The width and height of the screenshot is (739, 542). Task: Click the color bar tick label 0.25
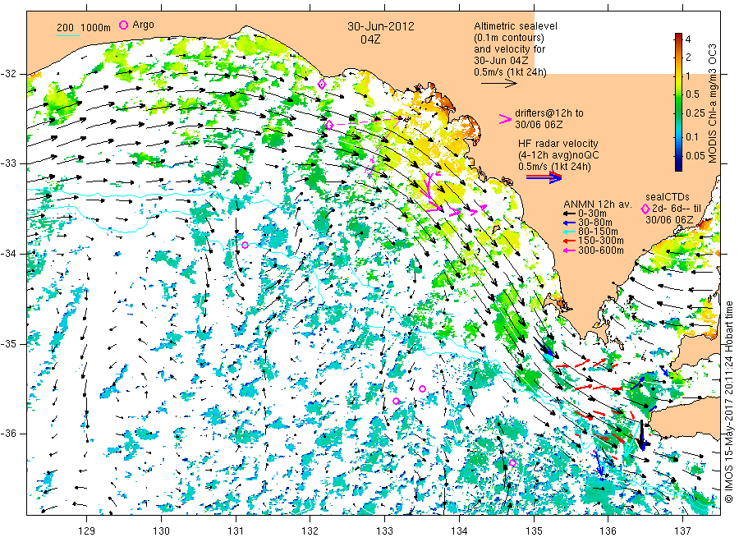695,113
